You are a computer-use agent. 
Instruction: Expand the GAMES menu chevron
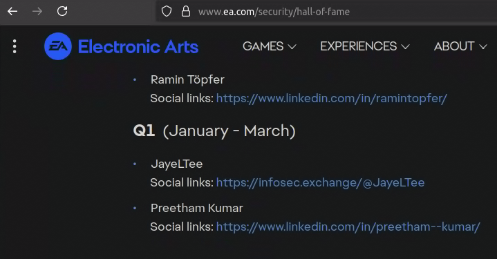[x=292, y=47]
